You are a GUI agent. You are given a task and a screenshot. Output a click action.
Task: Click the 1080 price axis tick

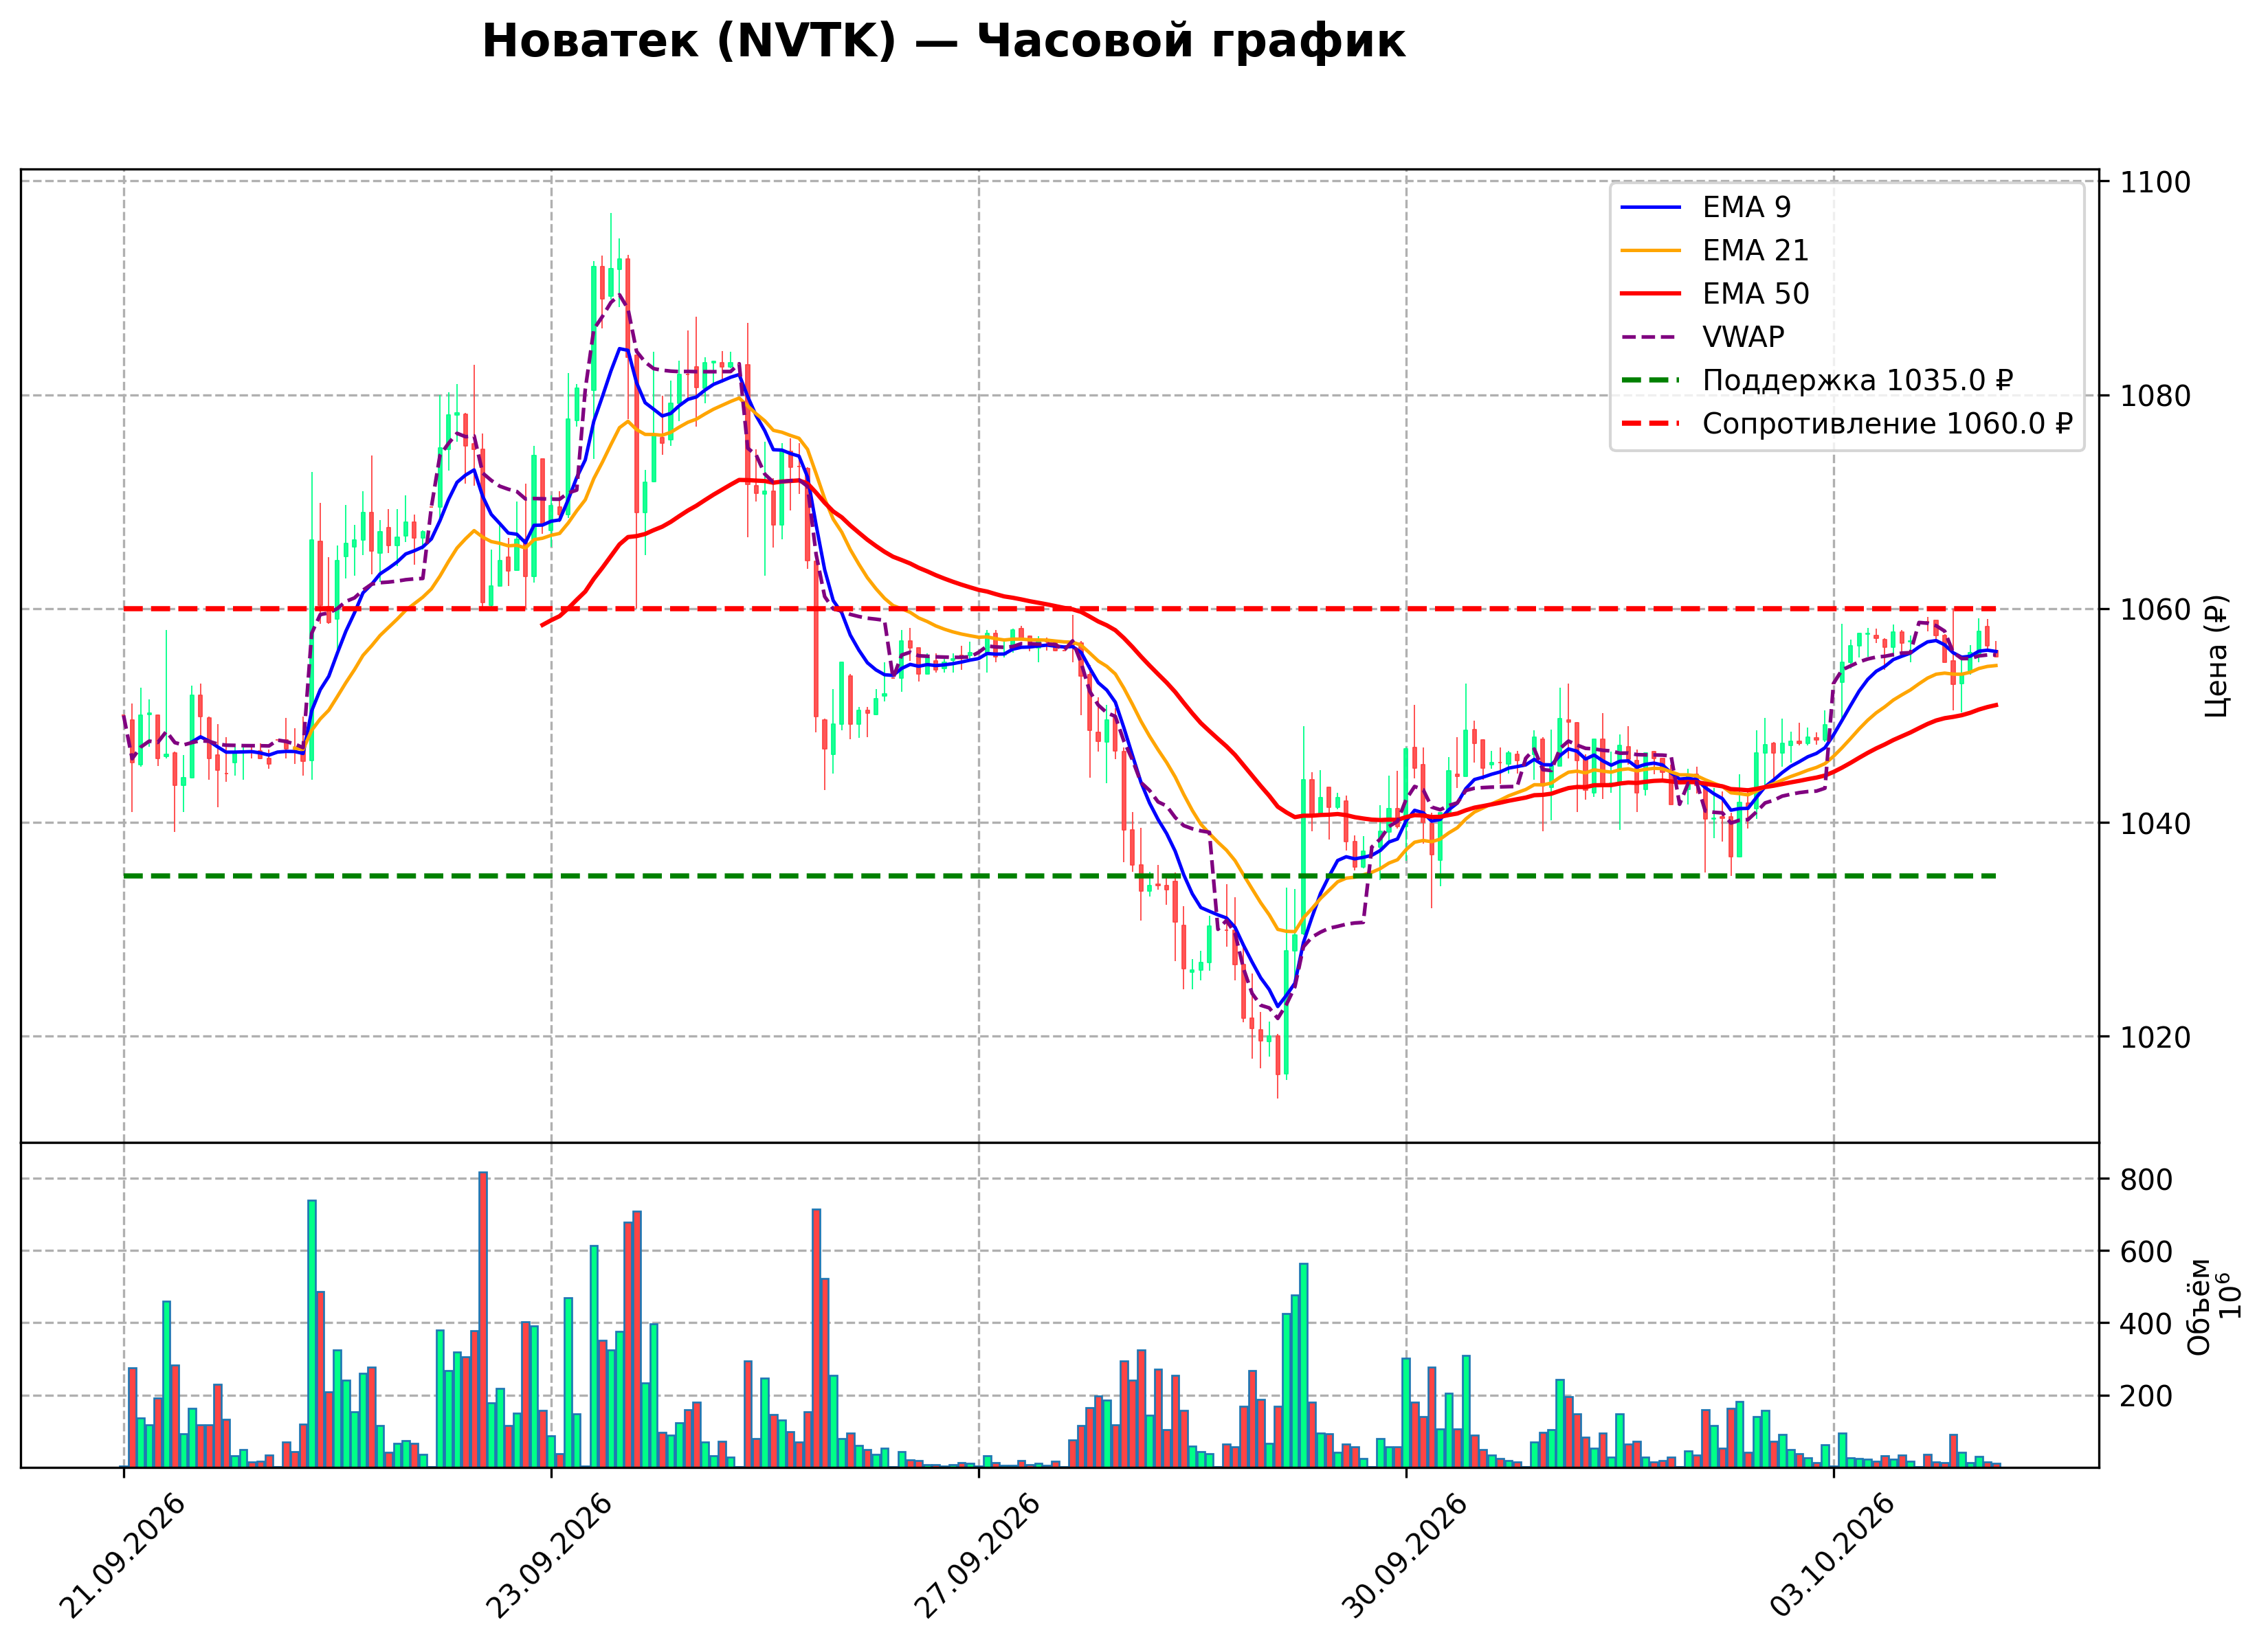point(2156,396)
